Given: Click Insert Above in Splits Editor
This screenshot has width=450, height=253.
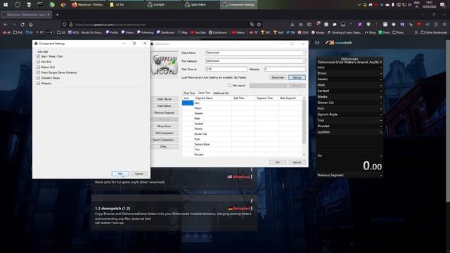Looking at the screenshot, I should tap(164, 99).
